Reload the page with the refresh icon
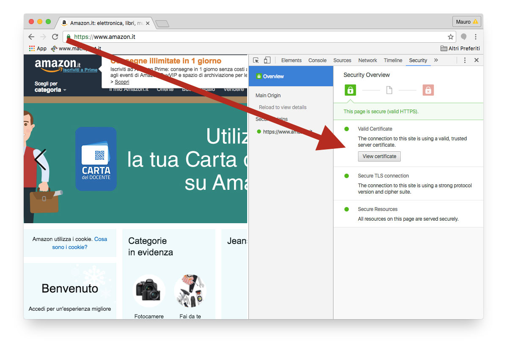This screenshot has height=353, width=507. point(55,37)
